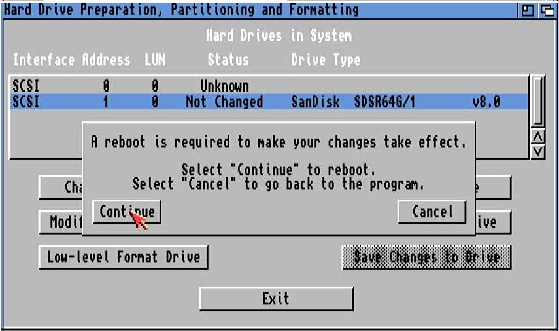Click the partially hidden "Cha" button
Viewport: 559px width, 331px height.
tap(60, 187)
